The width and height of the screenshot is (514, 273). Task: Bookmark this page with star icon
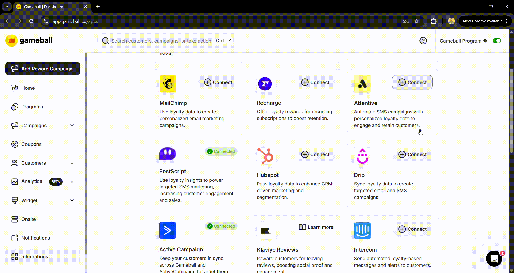click(x=417, y=21)
